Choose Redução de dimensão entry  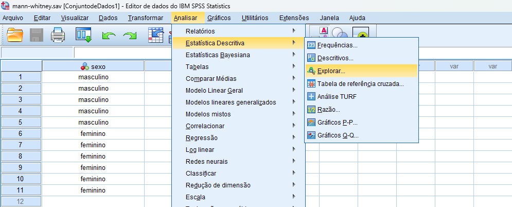[x=238, y=185]
